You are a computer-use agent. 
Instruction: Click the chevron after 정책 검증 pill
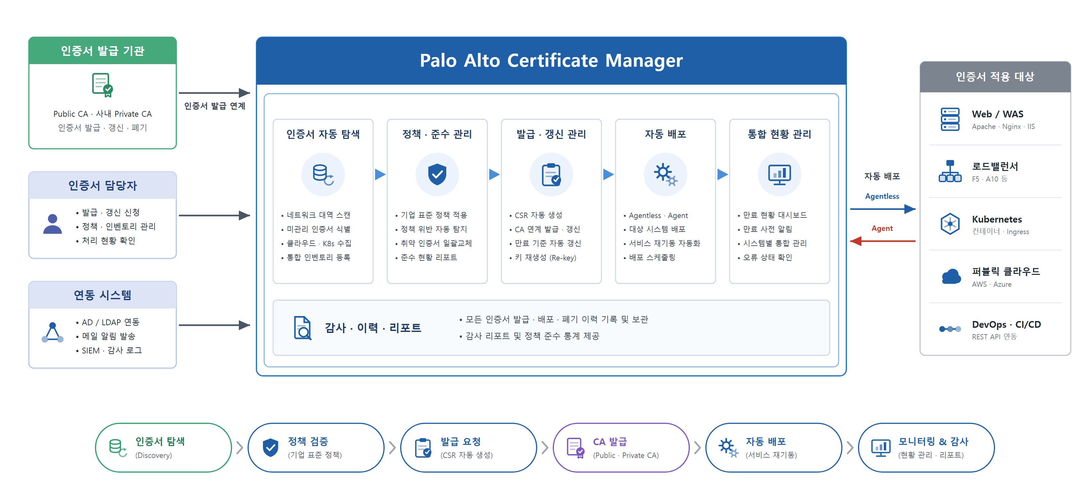pos(392,448)
